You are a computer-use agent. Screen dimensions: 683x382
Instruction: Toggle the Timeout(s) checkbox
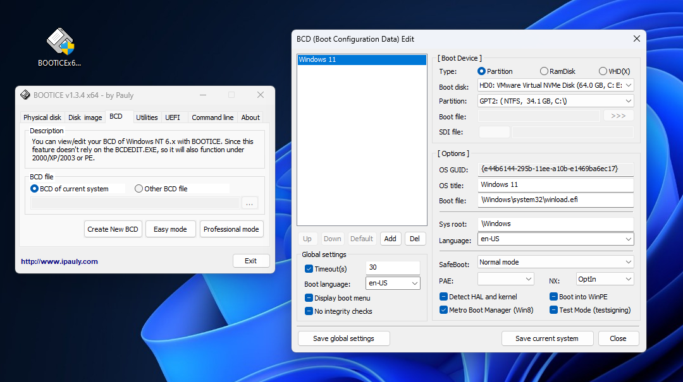309,269
